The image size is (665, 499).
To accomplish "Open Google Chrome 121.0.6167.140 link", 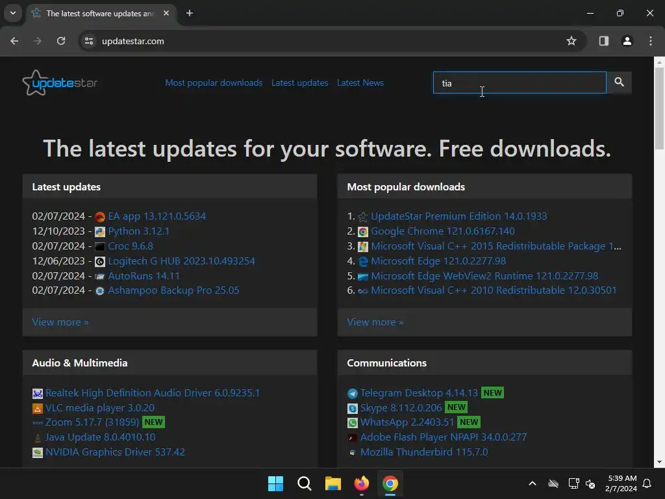I will pyautogui.click(x=443, y=231).
